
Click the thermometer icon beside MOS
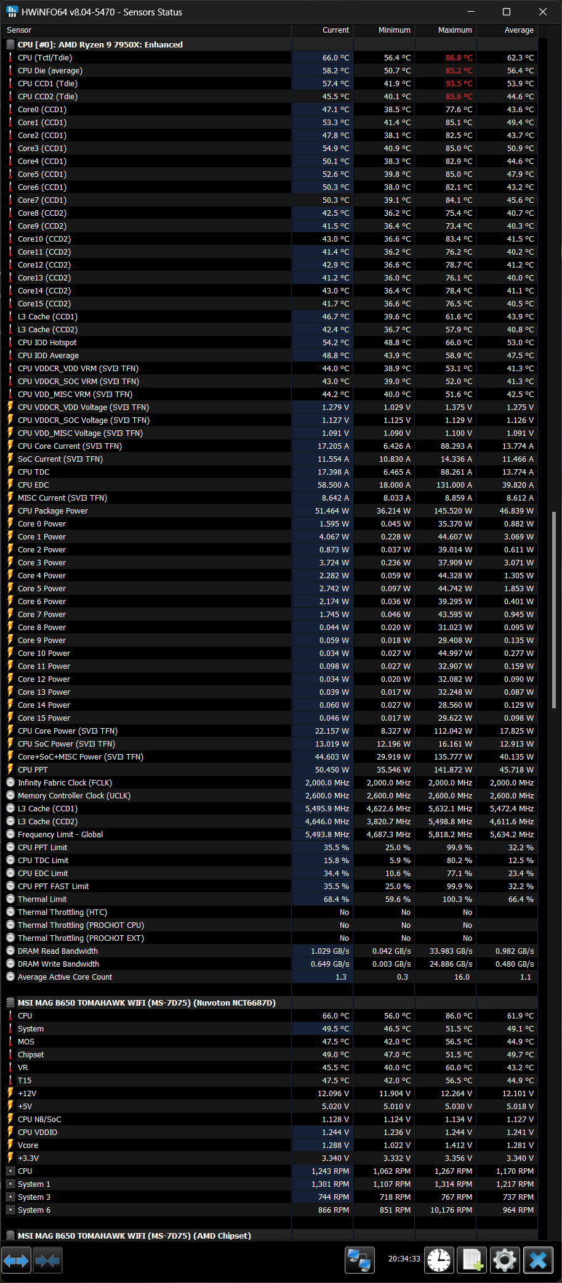pos(10,1041)
